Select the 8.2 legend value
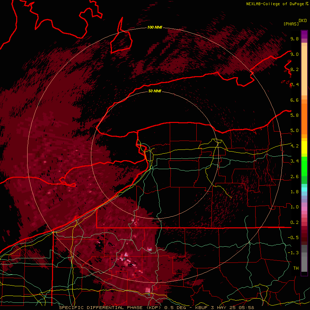Image resolution: width=310 pixels, height=310 pixels. (x=294, y=69)
